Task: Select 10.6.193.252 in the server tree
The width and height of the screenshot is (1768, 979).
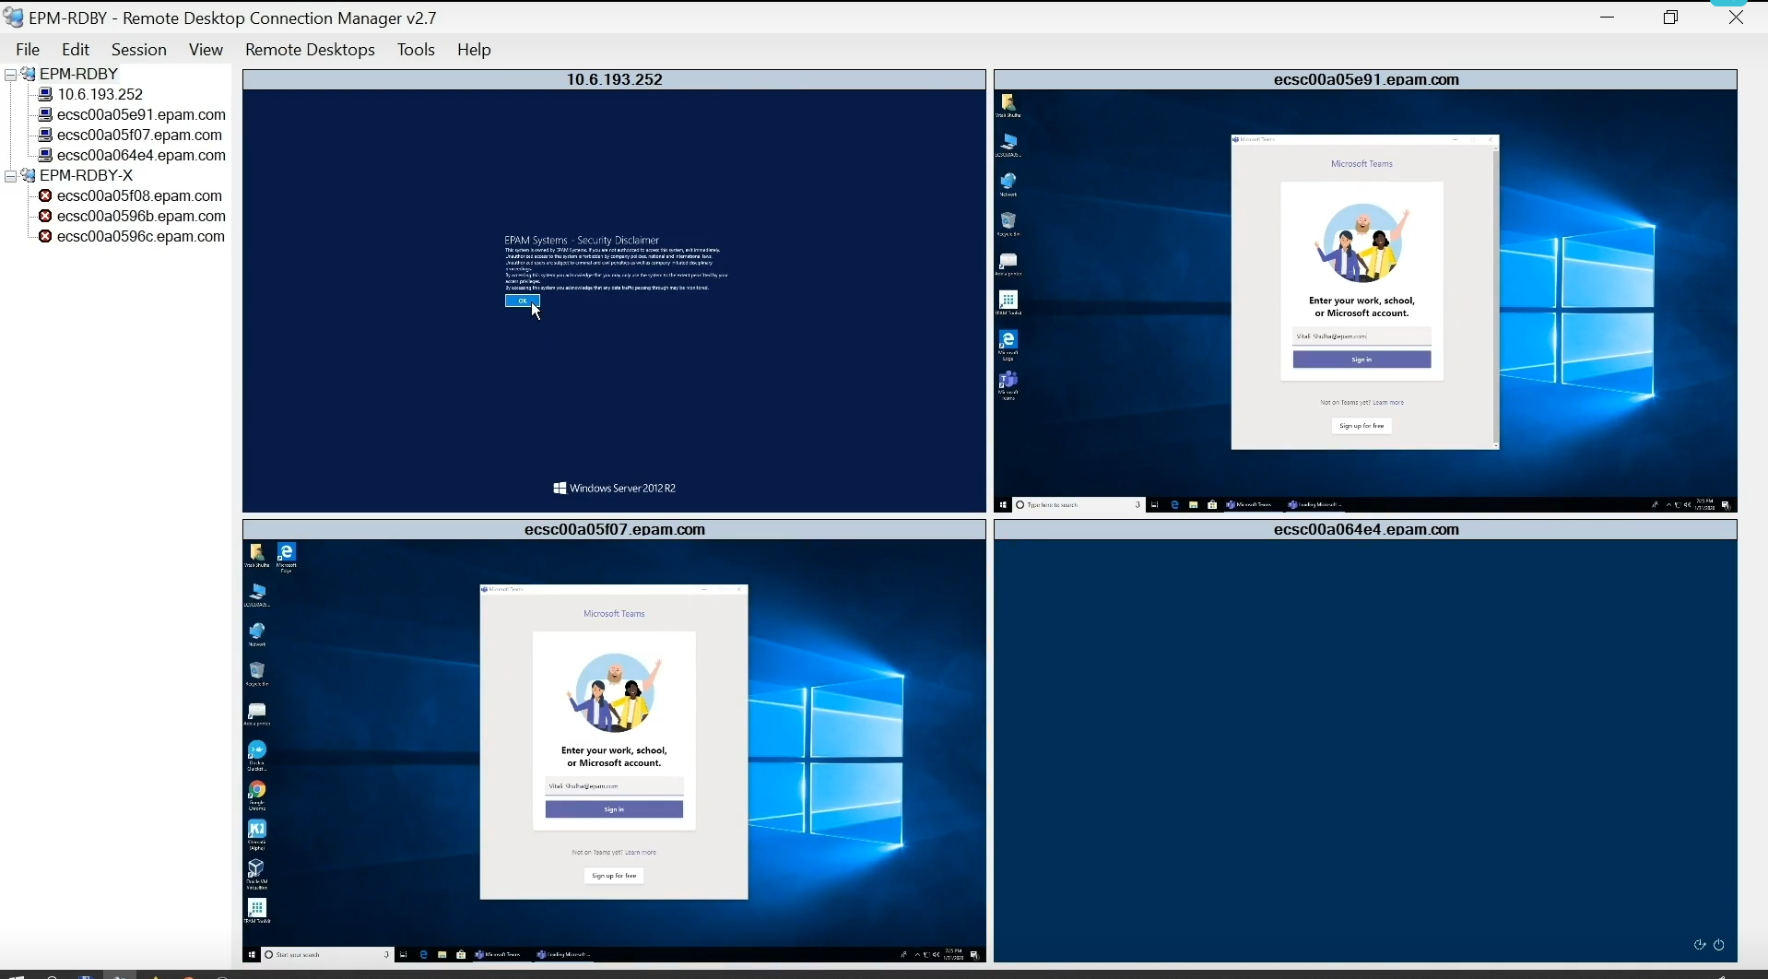Action: point(100,94)
